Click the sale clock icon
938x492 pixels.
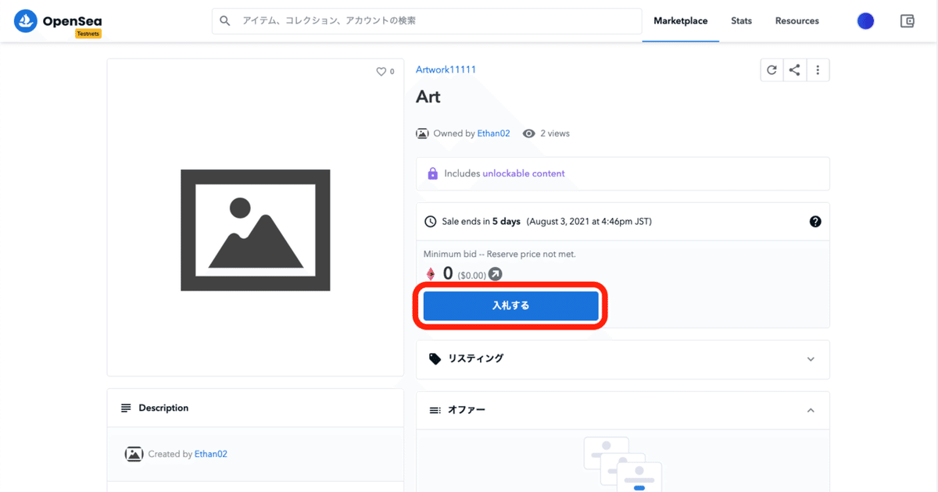[x=430, y=222]
